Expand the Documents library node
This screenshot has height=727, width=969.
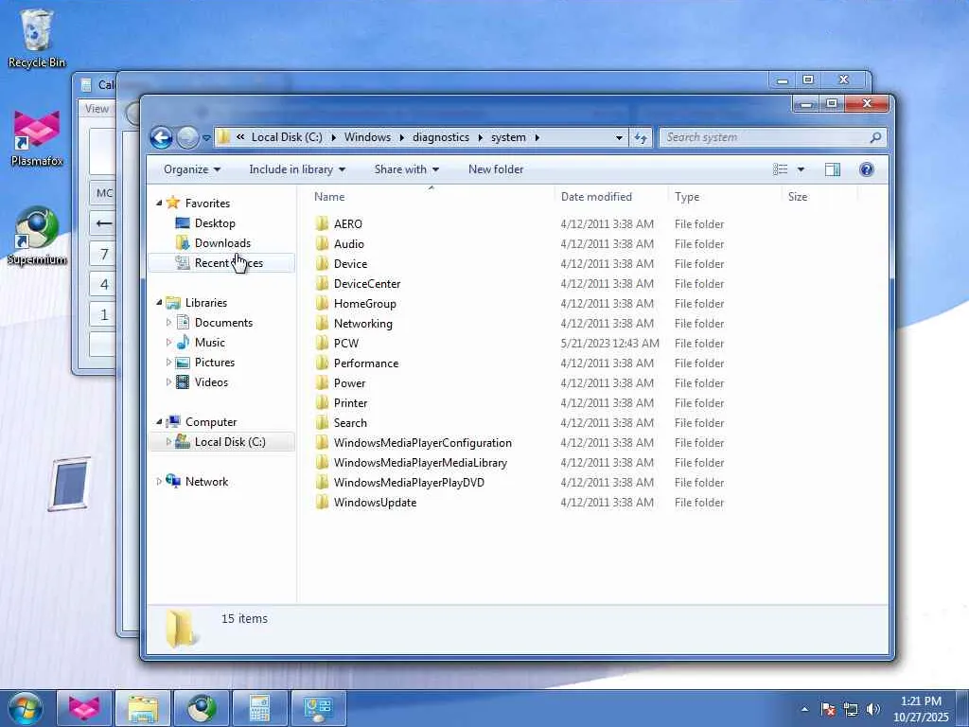coord(168,322)
